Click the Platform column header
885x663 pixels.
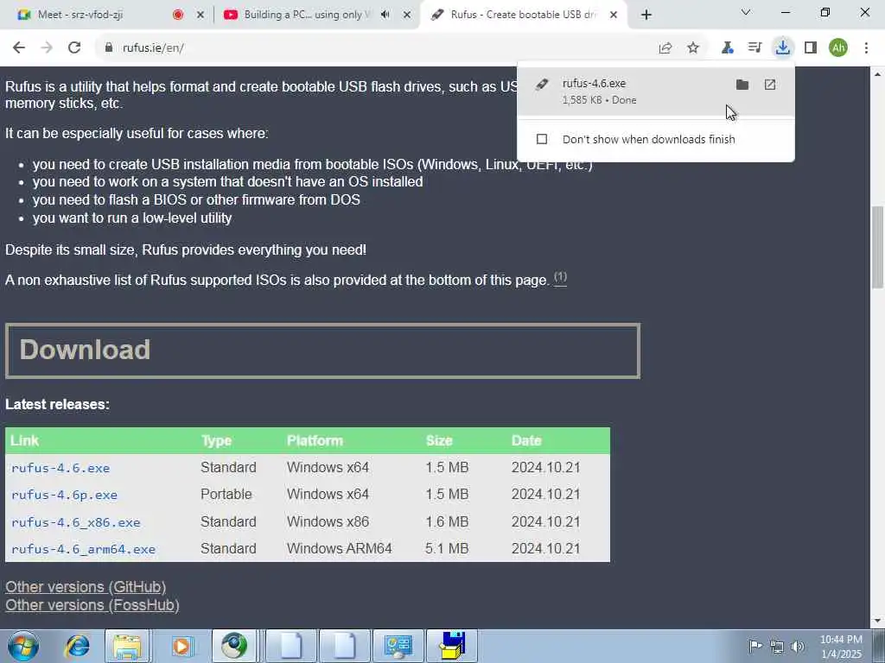[315, 441]
